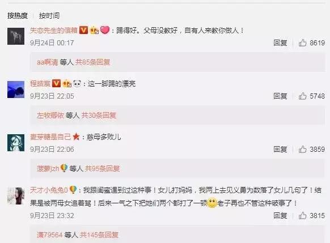Click 天才小兔兔0's profile photo
The width and height of the screenshot is (330, 243).
[x=16, y=196]
